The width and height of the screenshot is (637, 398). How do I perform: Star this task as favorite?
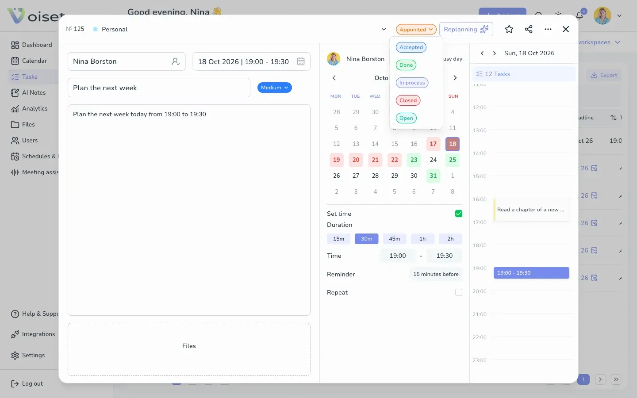509,29
